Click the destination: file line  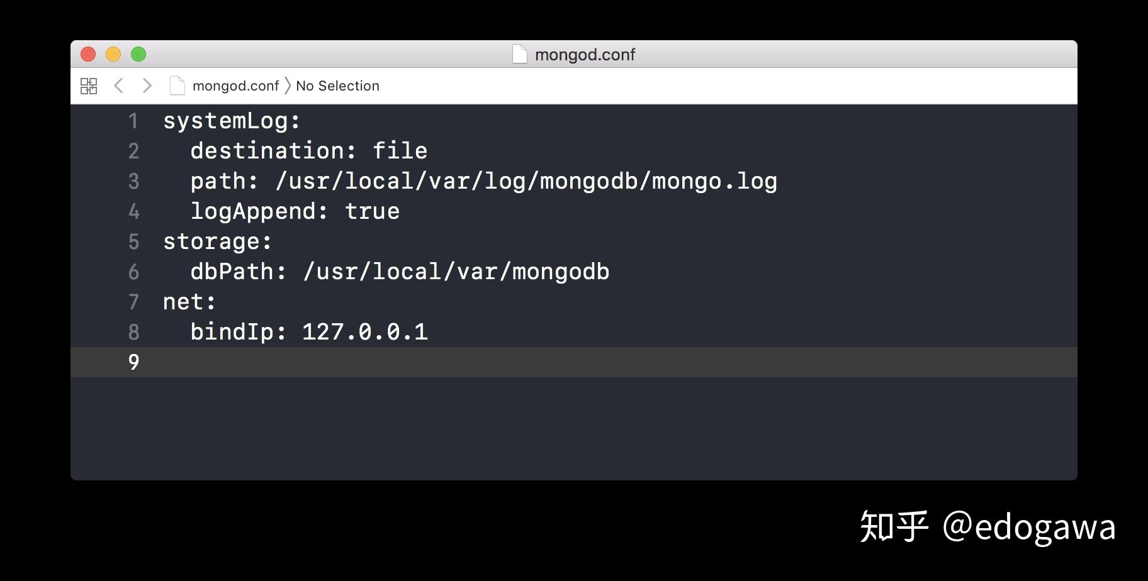point(308,151)
